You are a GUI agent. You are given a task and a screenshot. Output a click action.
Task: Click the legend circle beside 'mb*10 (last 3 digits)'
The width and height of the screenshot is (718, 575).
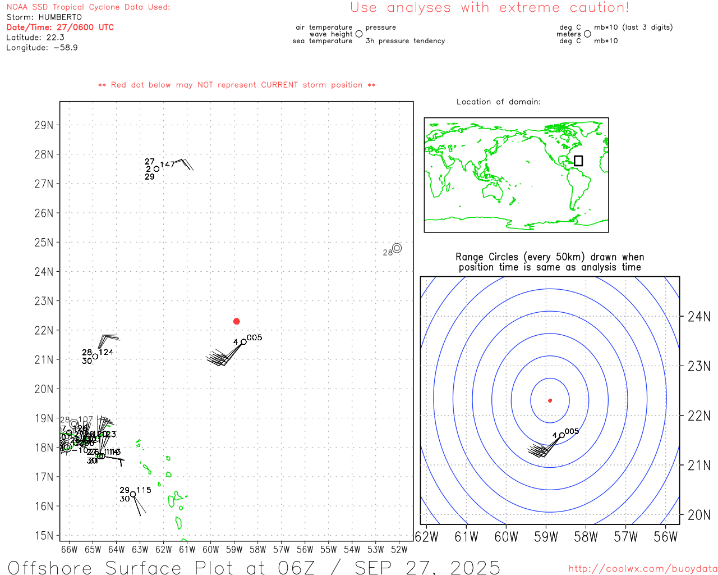tap(587, 34)
